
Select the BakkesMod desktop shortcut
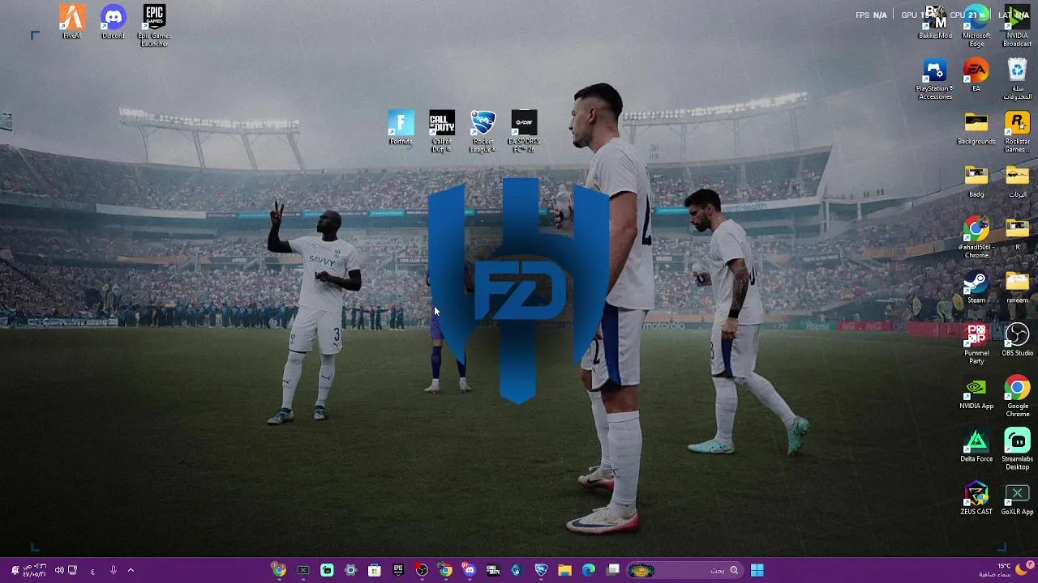935,22
